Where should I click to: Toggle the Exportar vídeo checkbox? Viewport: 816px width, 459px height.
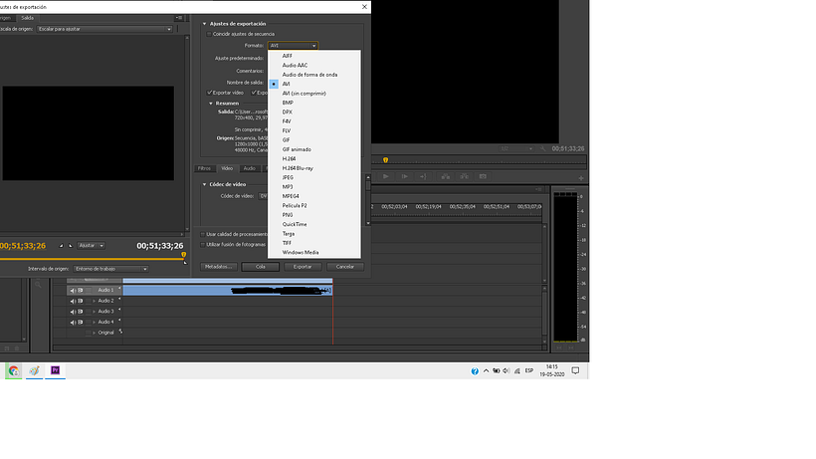point(209,93)
